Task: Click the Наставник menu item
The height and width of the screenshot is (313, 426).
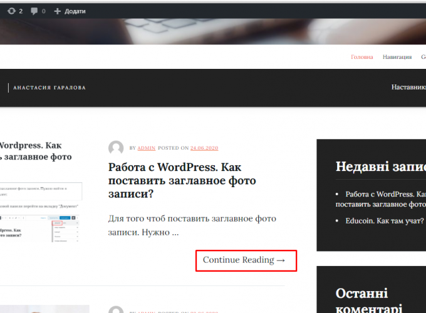Action: pyautogui.click(x=408, y=87)
